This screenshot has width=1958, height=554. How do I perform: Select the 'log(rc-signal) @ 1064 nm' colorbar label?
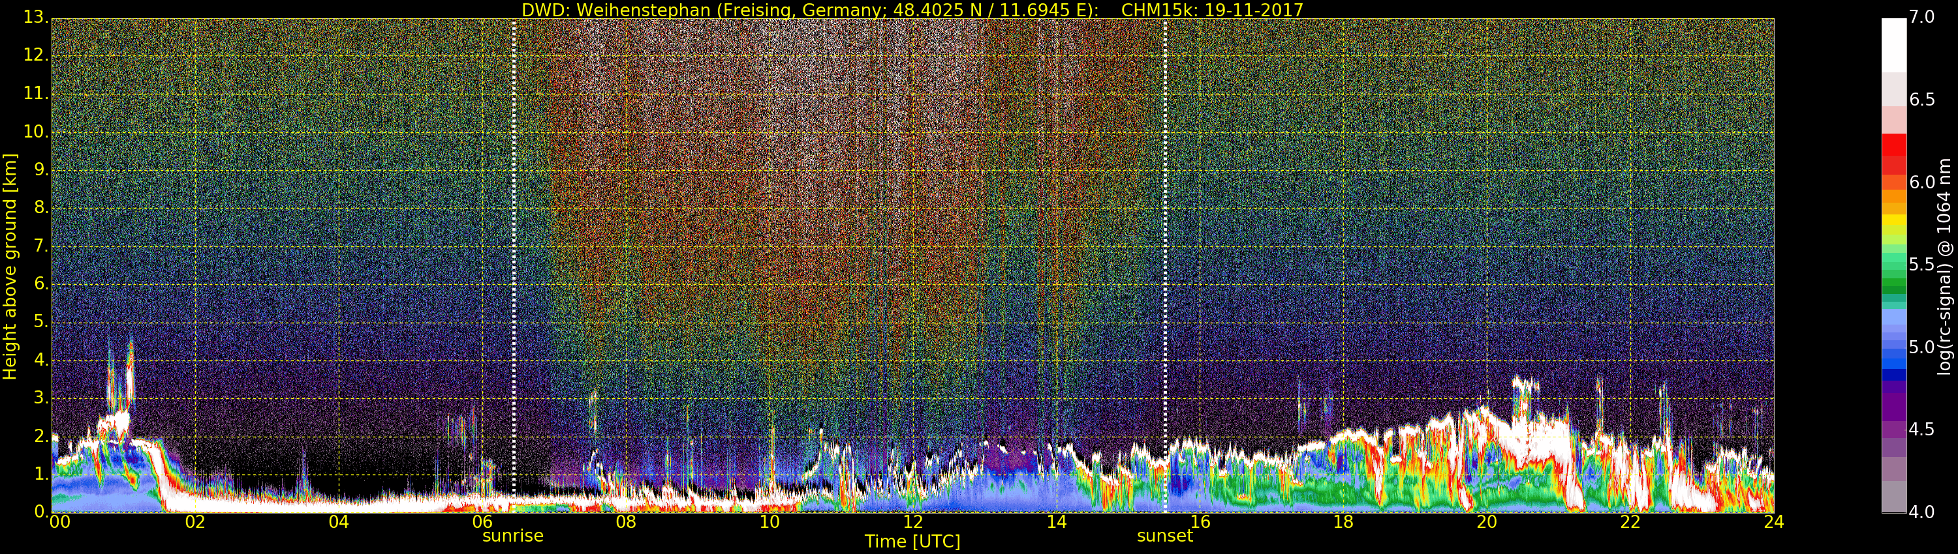pyautogui.click(x=1944, y=266)
